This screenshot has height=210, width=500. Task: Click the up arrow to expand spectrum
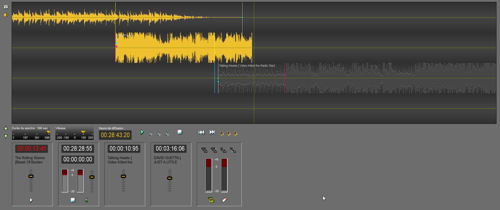[x=6, y=128]
